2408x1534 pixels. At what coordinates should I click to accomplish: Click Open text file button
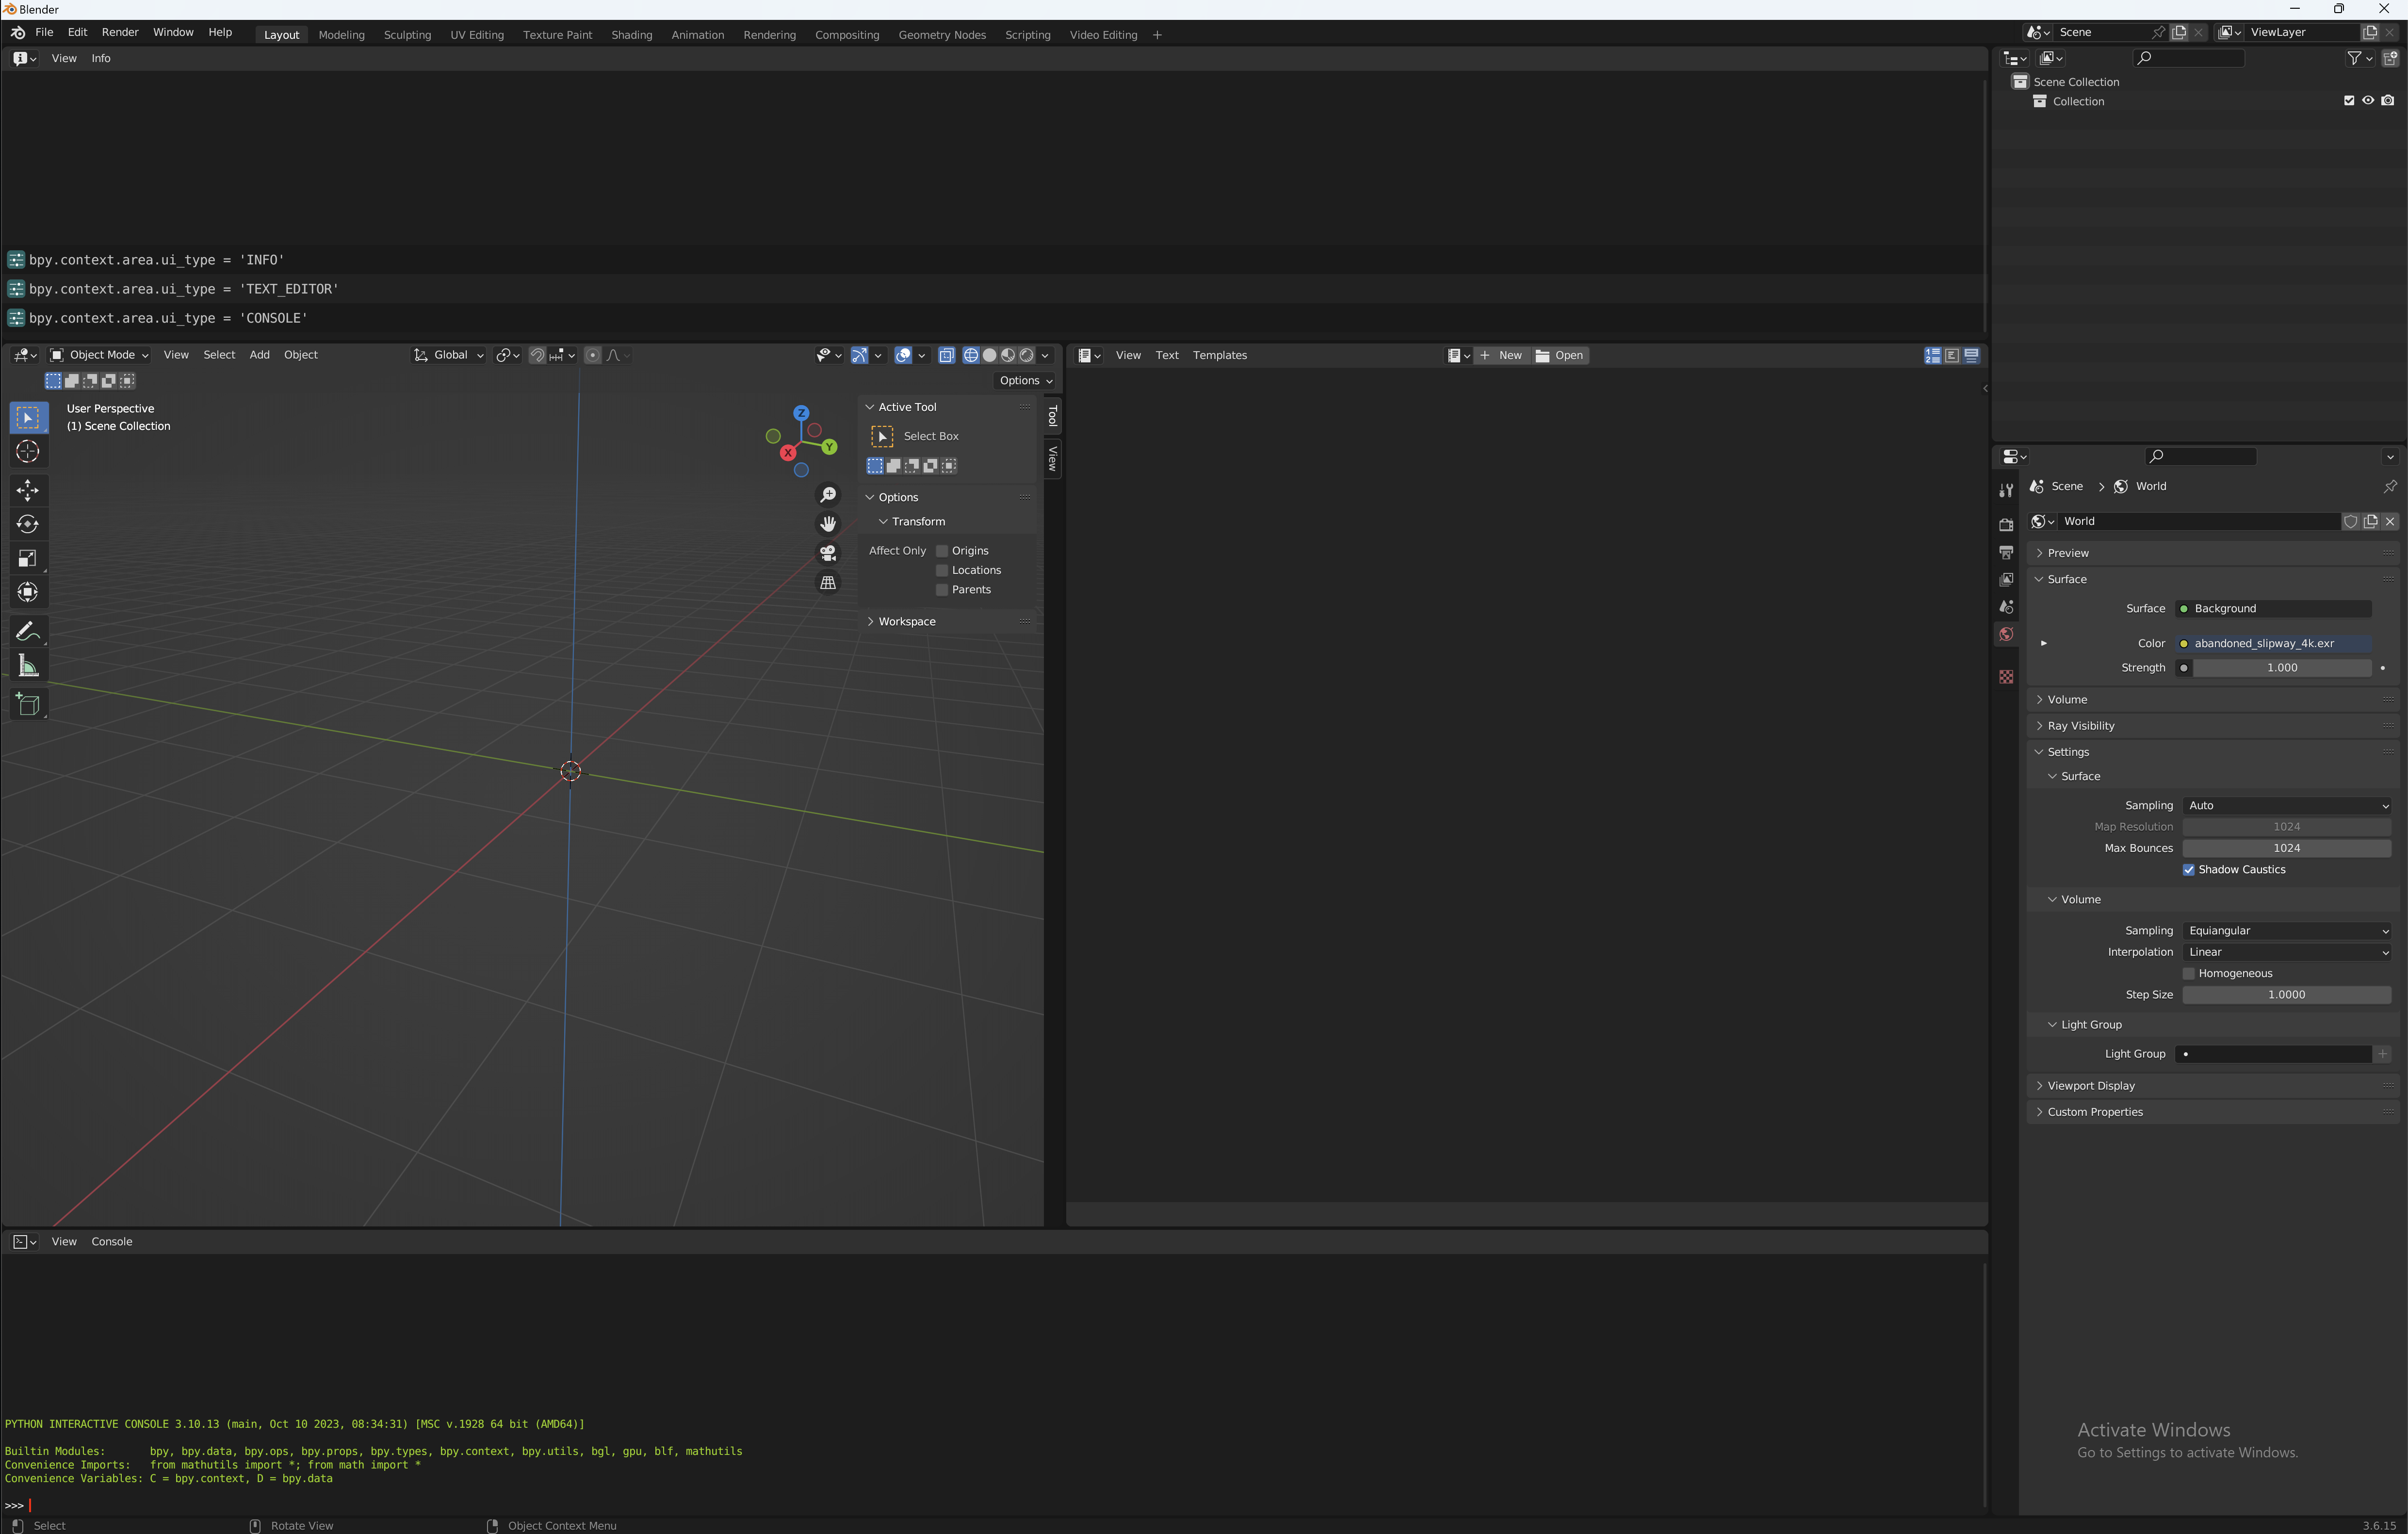(1560, 355)
